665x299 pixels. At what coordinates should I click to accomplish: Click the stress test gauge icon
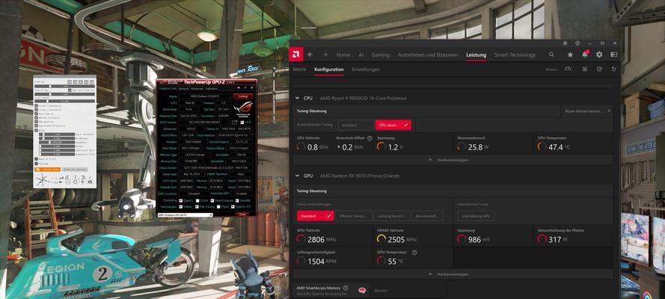[569, 69]
